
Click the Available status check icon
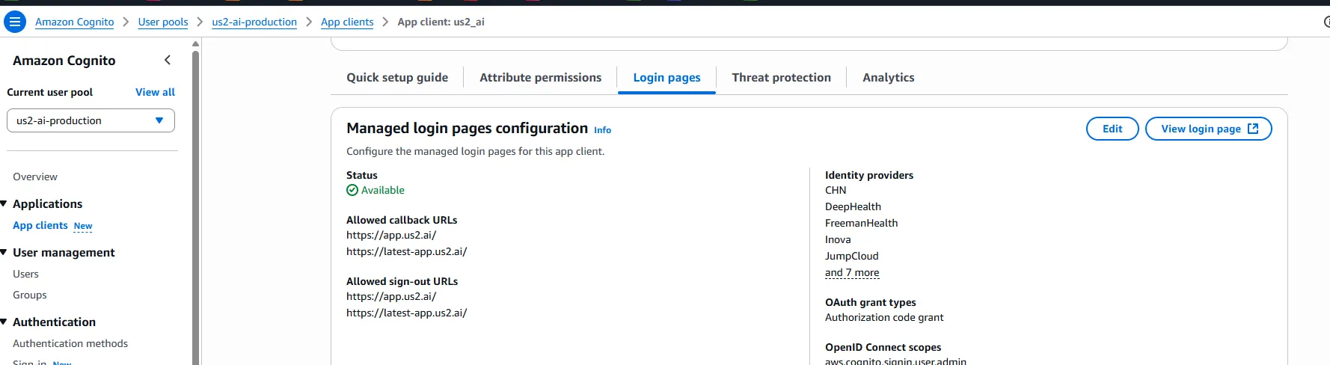tap(352, 190)
